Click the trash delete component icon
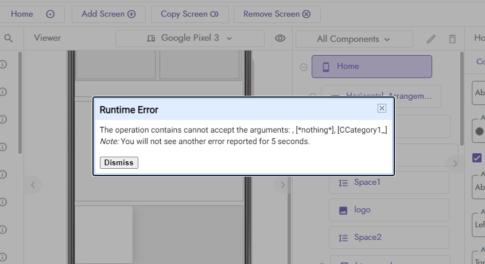This screenshot has width=485, height=264. 452,39
